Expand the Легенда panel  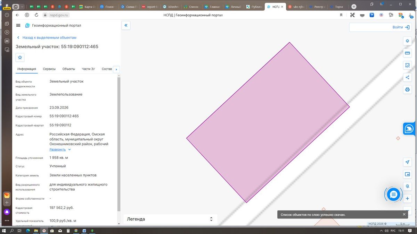point(170,219)
